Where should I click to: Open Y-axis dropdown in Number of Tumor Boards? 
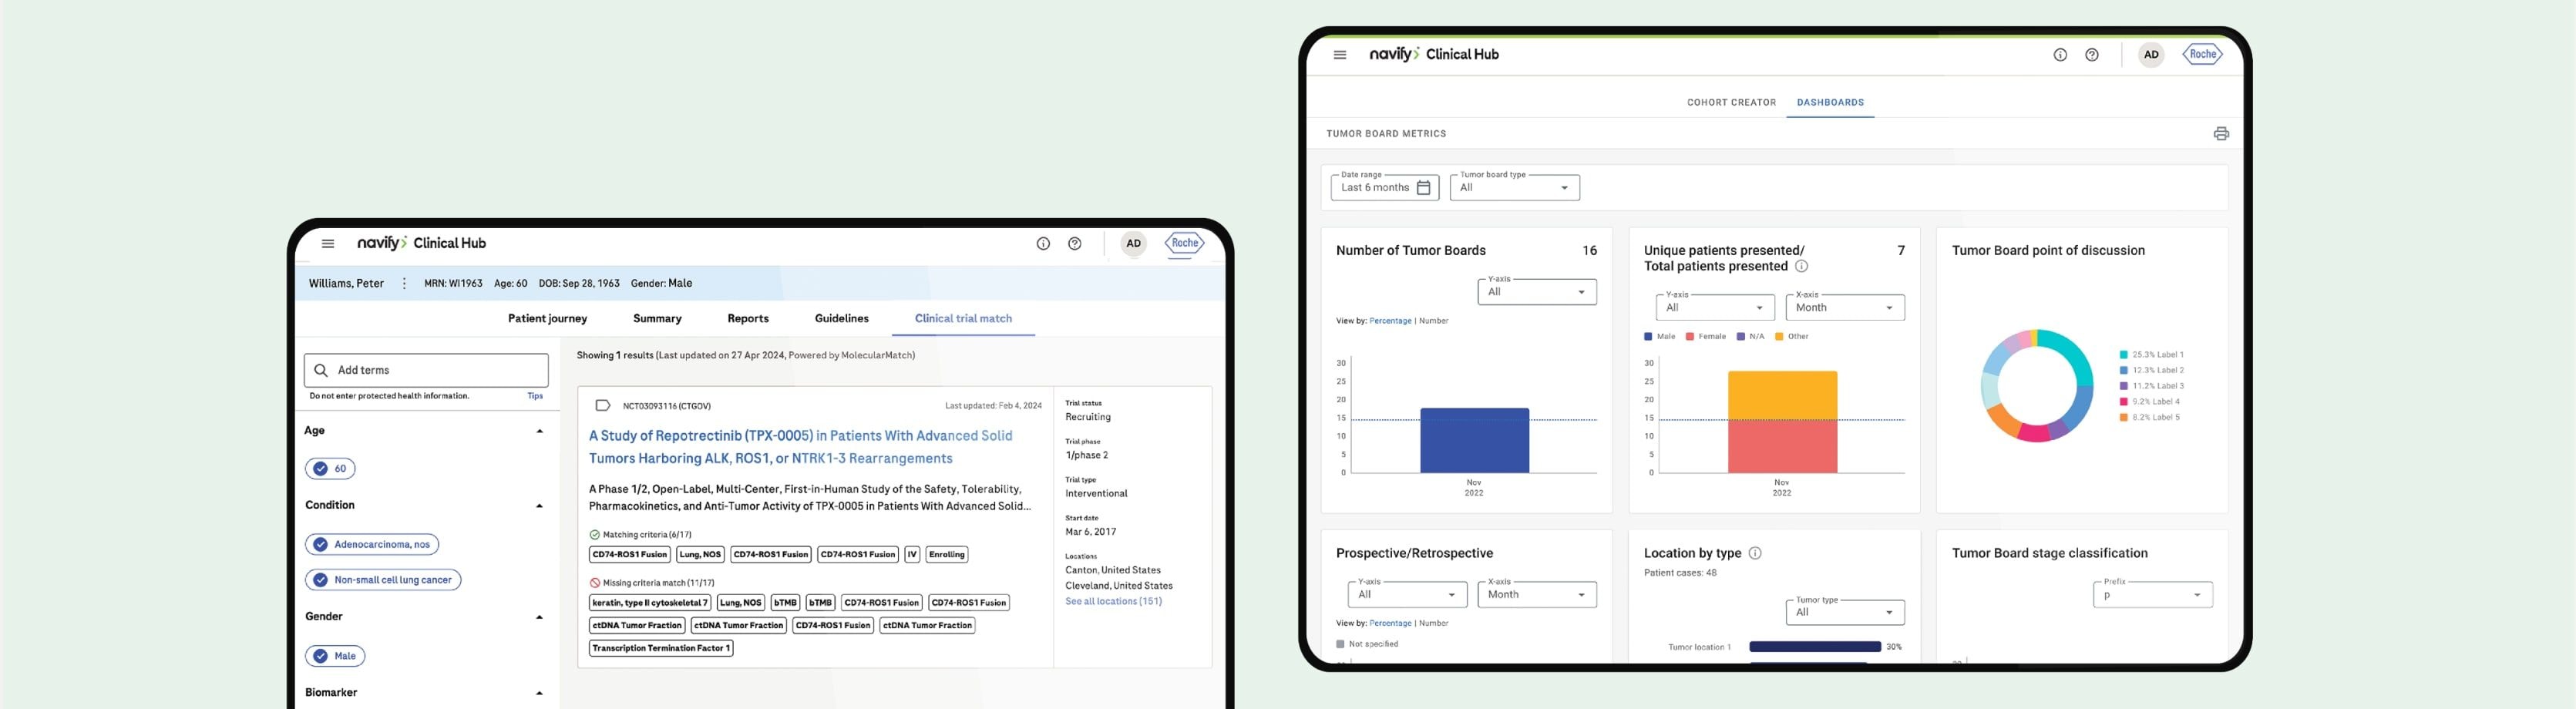[x=1537, y=292]
